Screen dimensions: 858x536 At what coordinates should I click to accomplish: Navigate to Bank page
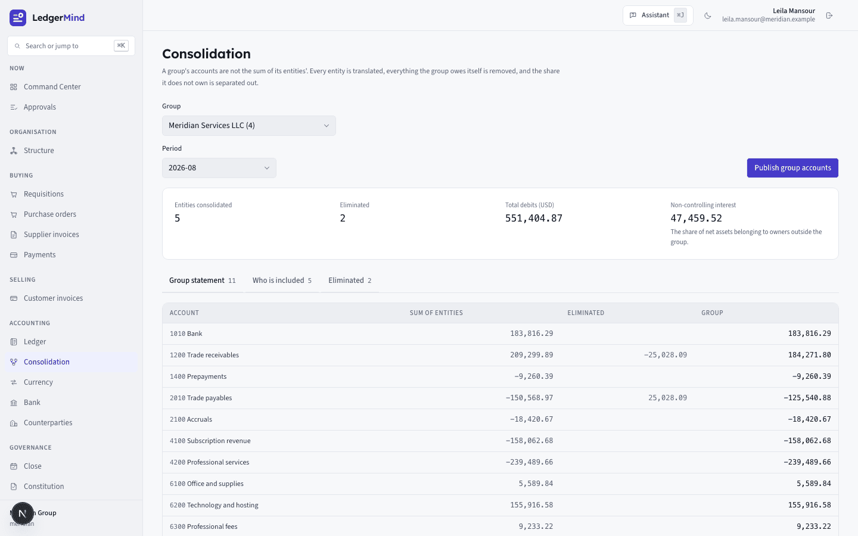[71, 403]
